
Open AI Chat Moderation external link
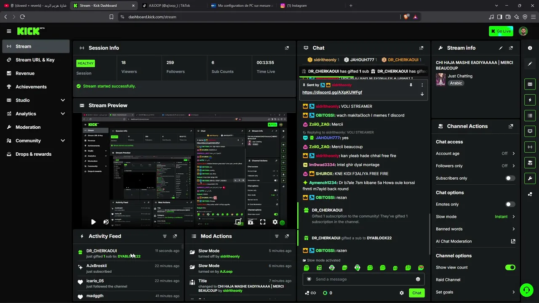pyautogui.click(x=513, y=241)
